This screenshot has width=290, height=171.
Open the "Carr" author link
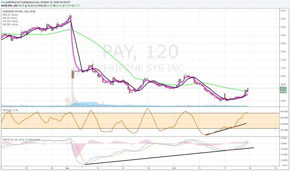point(3,2)
